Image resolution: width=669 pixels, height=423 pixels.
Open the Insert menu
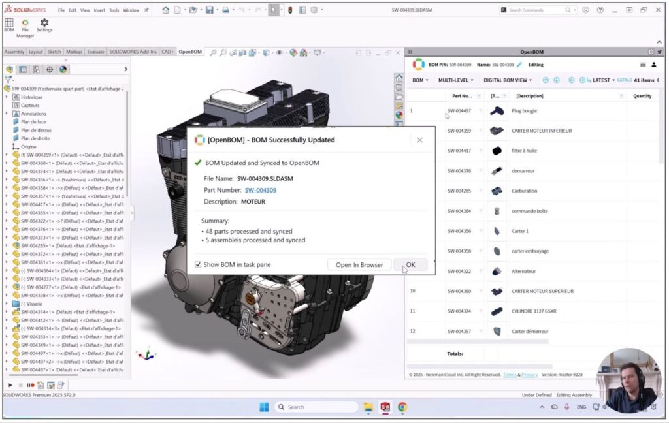point(99,10)
